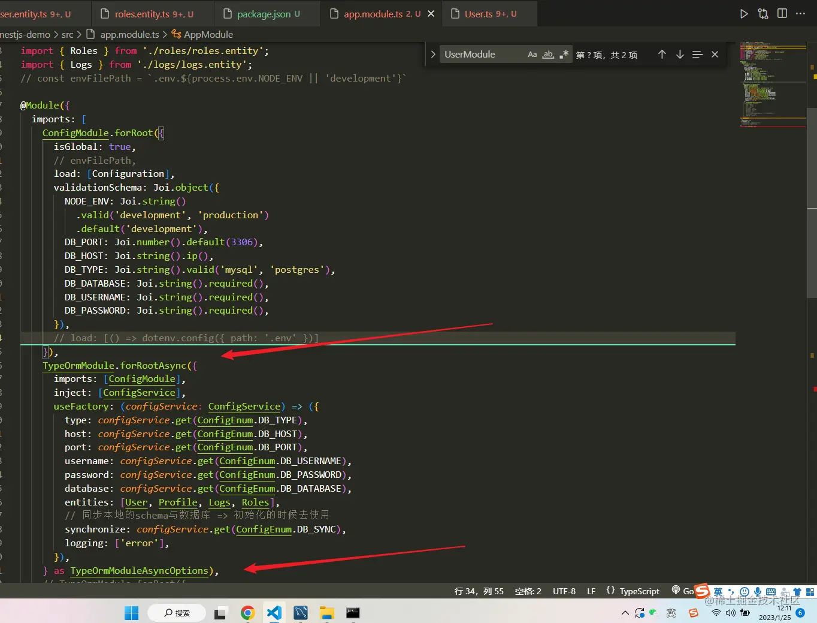The image size is (817, 623).
Task: Open Sogou toolbox grid icon
Action: coord(810,592)
